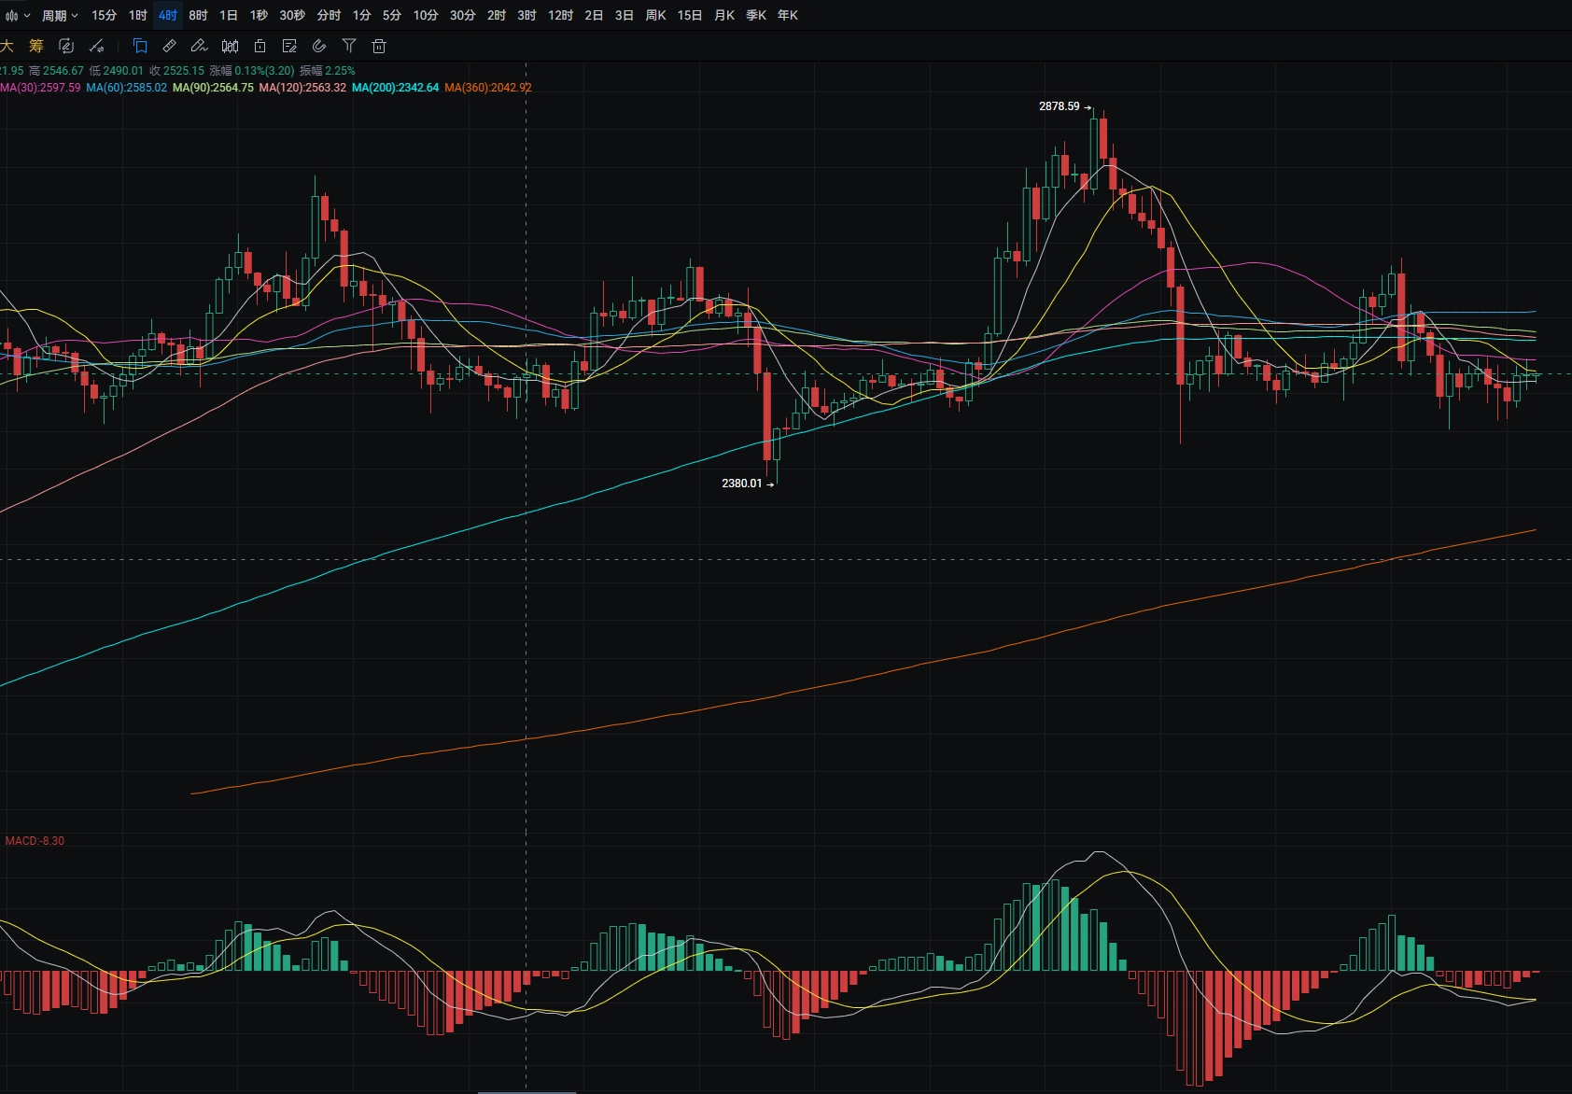The width and height of the screenshot is (1572, 1094).
Task: Open the note edit icon
Action: click(x=289, y=46)
